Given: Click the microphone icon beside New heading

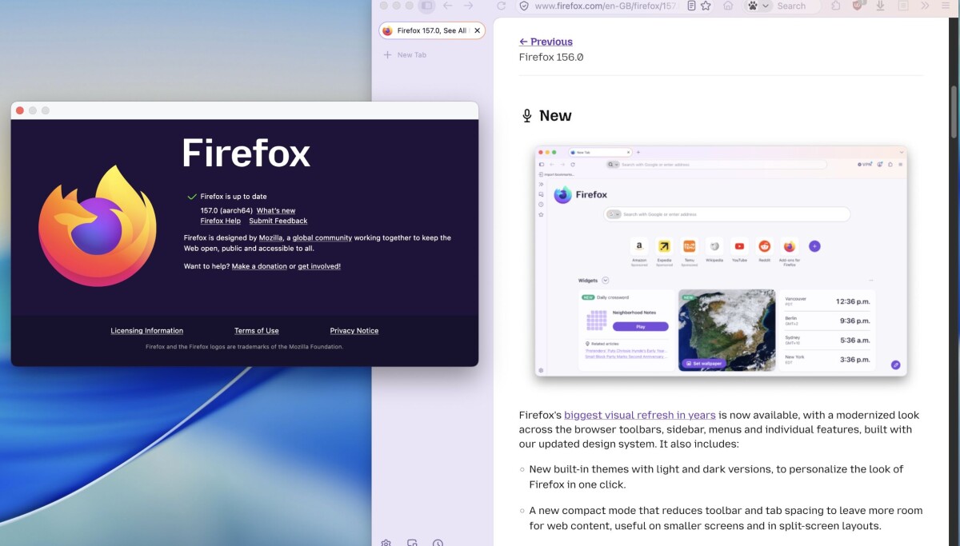Looking at the screenshot, I should [x=526, y=116].
